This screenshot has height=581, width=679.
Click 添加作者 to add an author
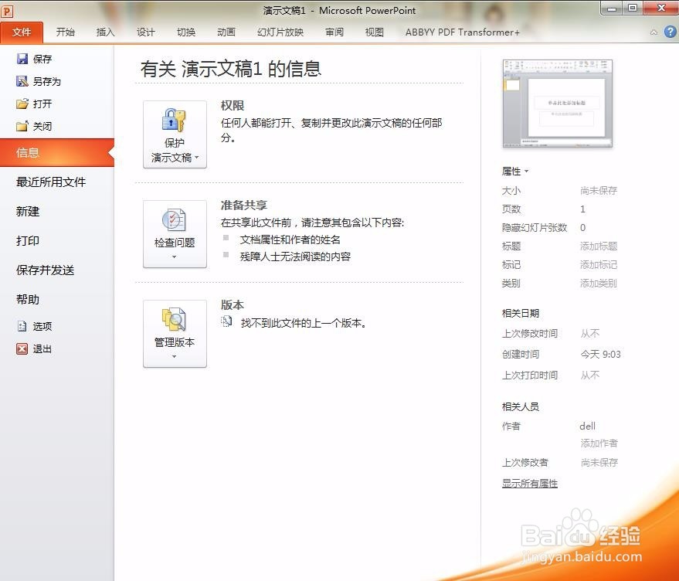[599, 443]
